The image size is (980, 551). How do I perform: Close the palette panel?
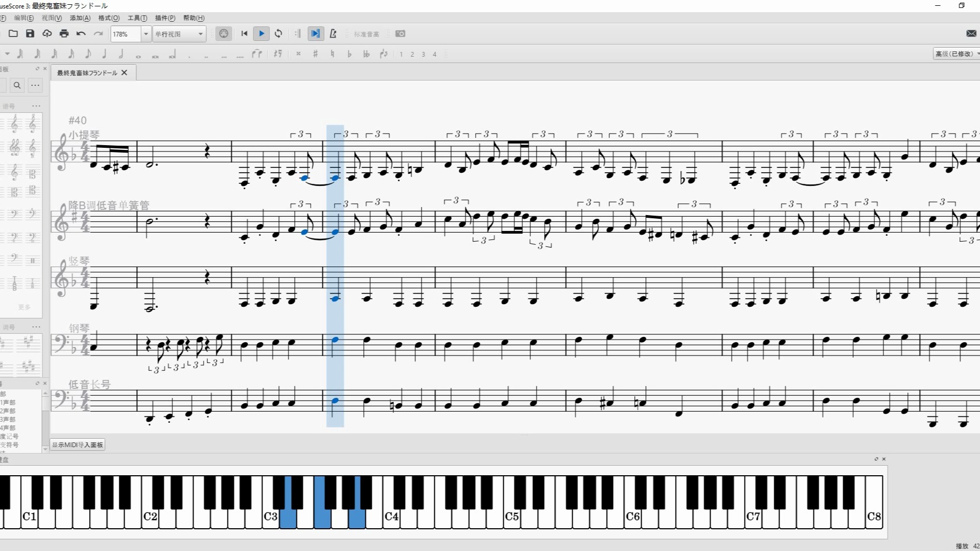coord(45,68)
